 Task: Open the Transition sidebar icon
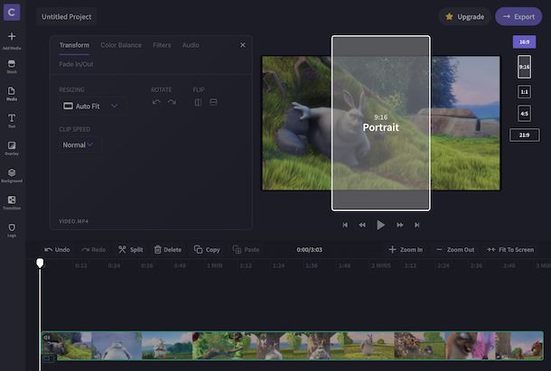[12, 202]
